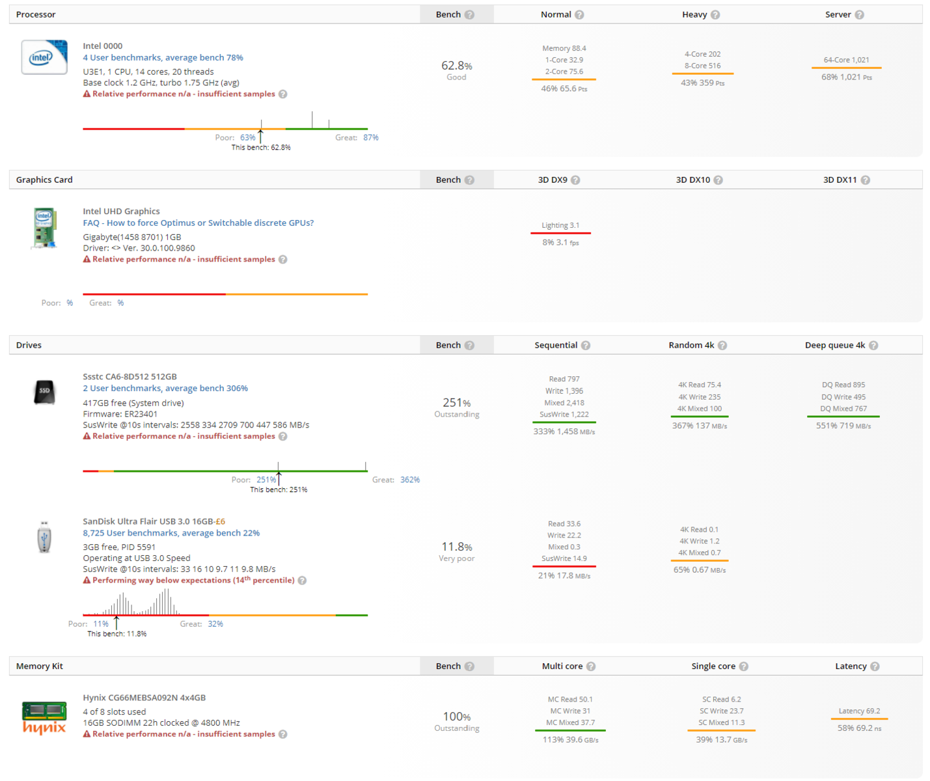Click the Processor Bench column header
This screenshot has width=930, height=781.
point(456,15)
